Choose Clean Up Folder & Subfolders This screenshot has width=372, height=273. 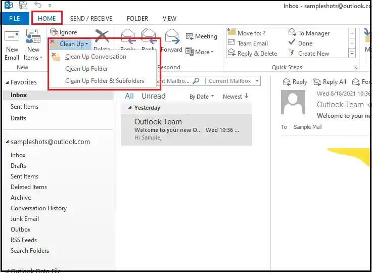(x=103, y=81)
